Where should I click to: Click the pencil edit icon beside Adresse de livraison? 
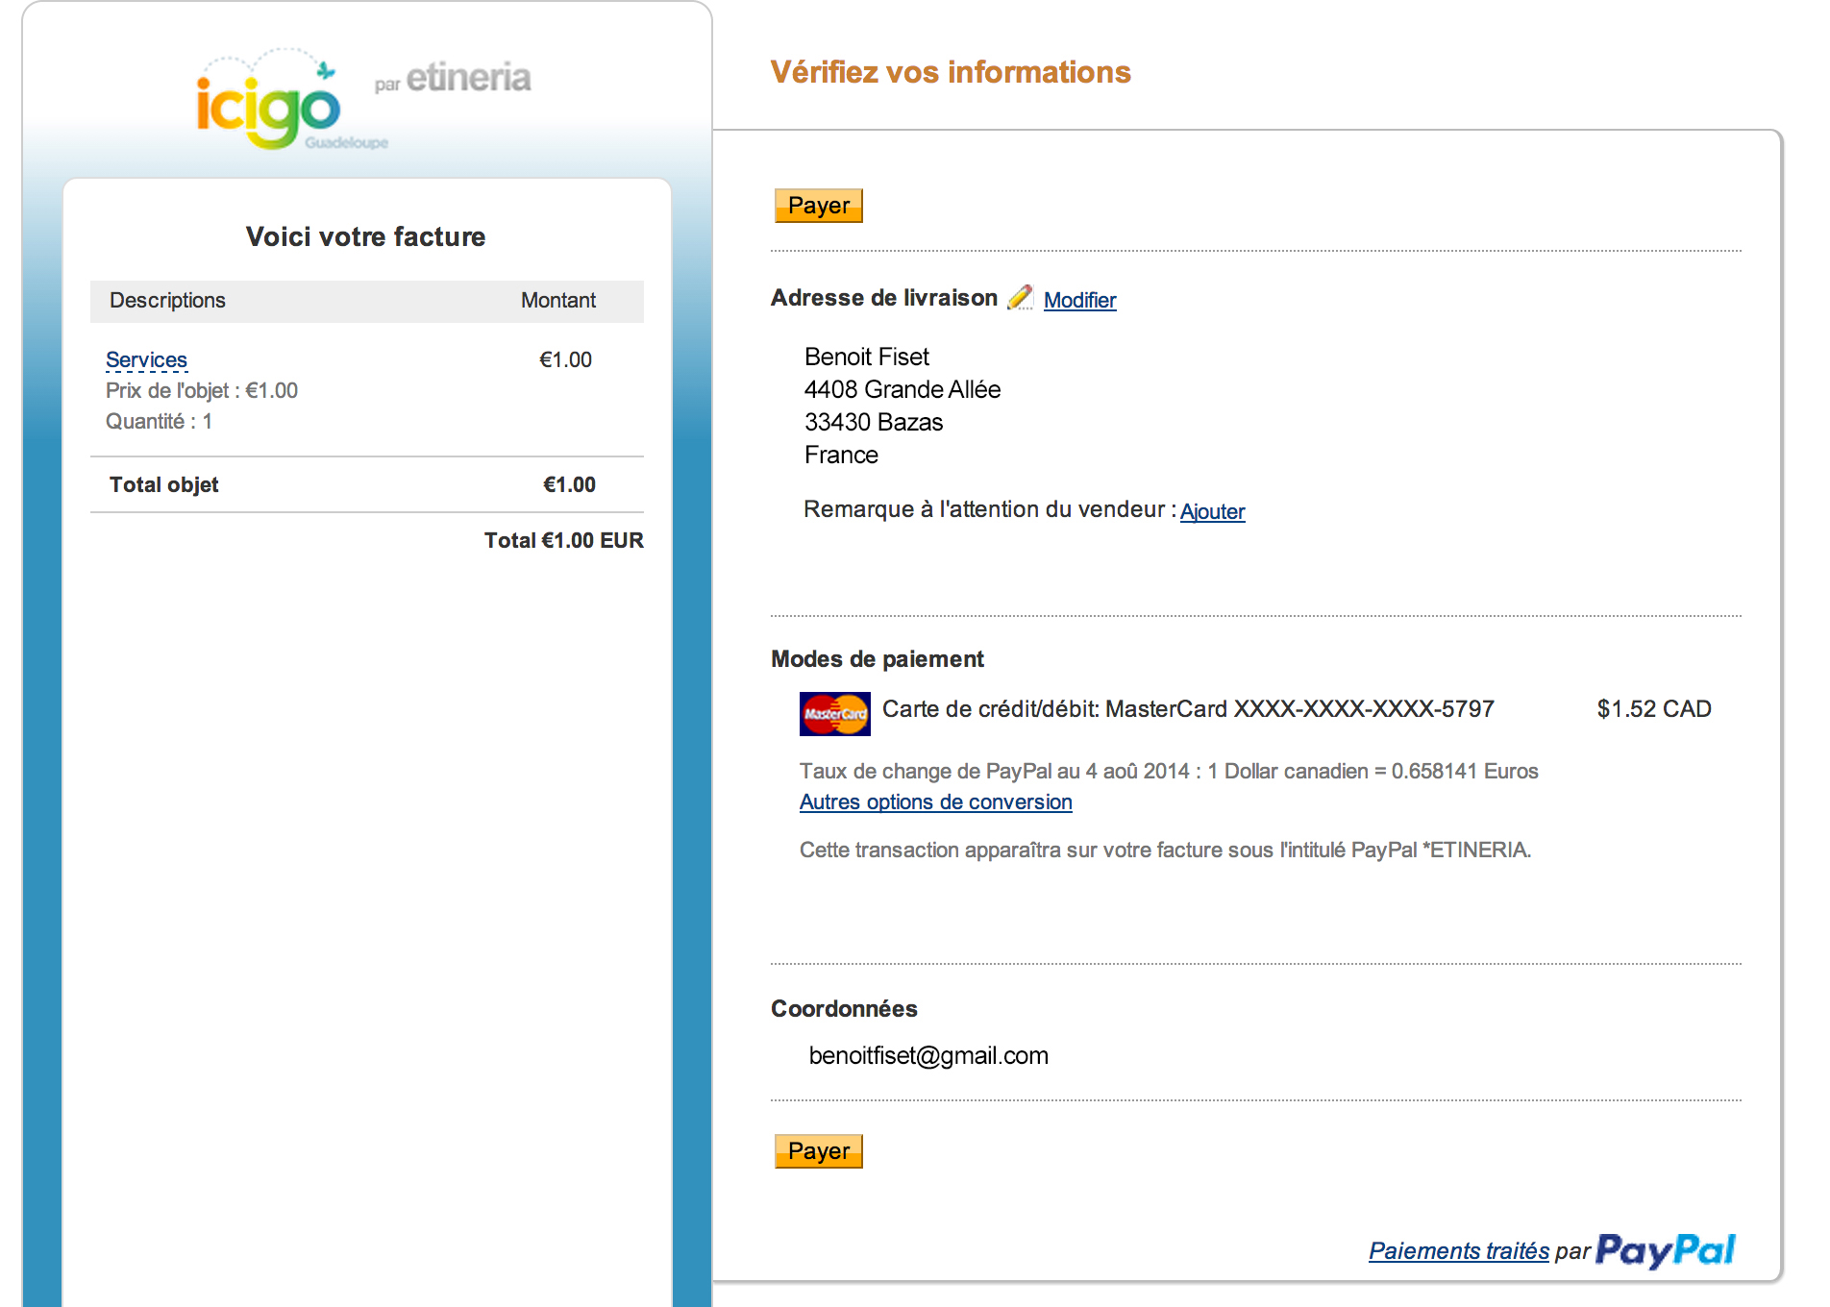[1021, 299]
